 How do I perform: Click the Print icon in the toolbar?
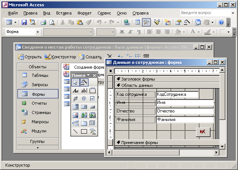(x=43, y=22)
